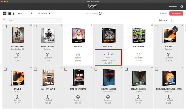The image size is (186, 109).
Task: Open Baby Boom card menu
Action: (91, 25)
